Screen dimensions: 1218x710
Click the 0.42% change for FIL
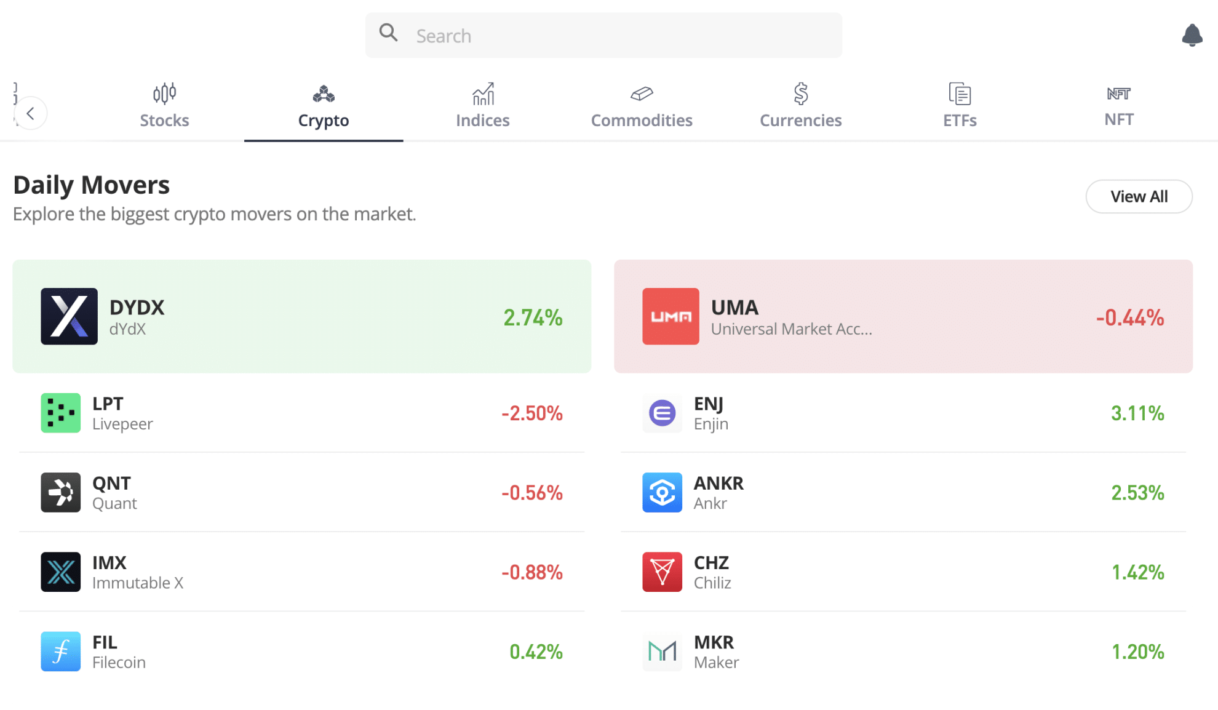pos(536,652)
